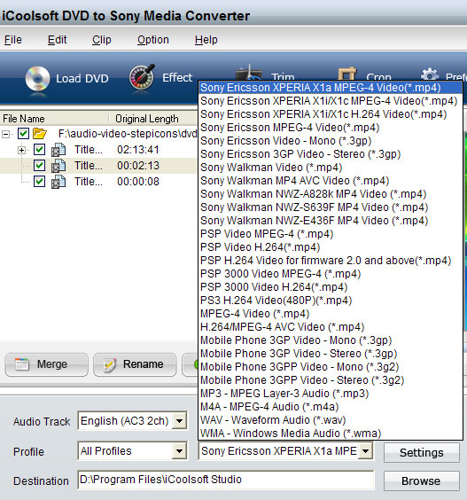Screen dimensions: 467x500
Task: Select Sony Ericsson XPERIA X1i/X1c H.264 Video
Action: coord(331,114)
